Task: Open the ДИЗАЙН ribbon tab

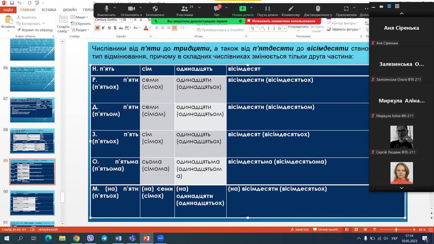Action: click(x=70, y=9)
